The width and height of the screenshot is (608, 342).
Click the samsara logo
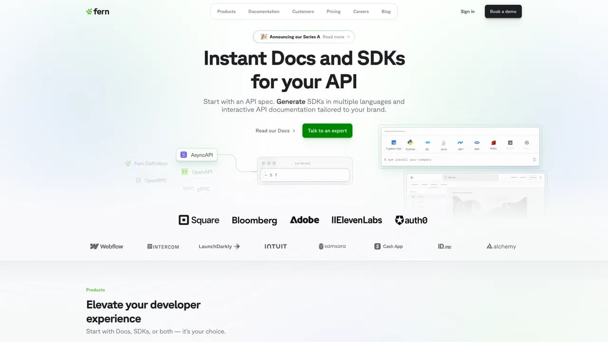tap(332, 247)
